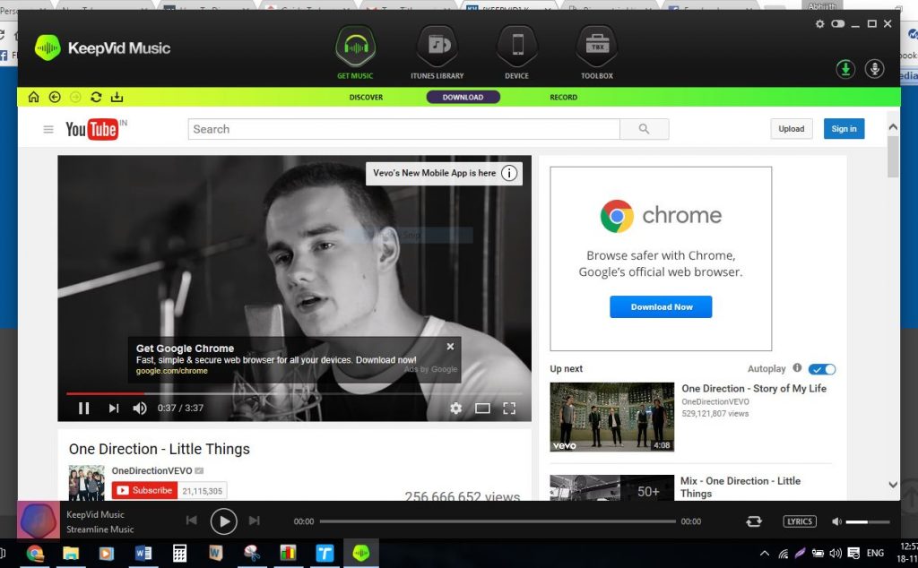Screen dimensions: 918x568
Task: Click the green download arrow circle icon
Action: [x=844, y=69]
